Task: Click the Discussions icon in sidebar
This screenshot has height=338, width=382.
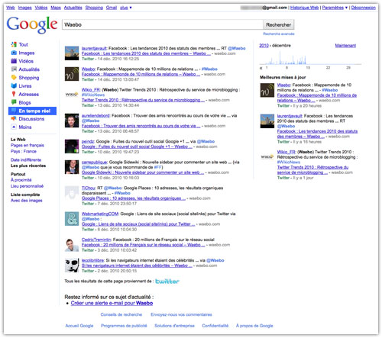Action: 14,119
